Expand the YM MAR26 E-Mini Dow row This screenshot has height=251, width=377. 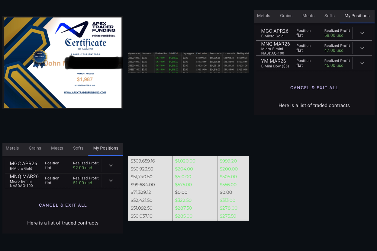(x=362, y=63)
